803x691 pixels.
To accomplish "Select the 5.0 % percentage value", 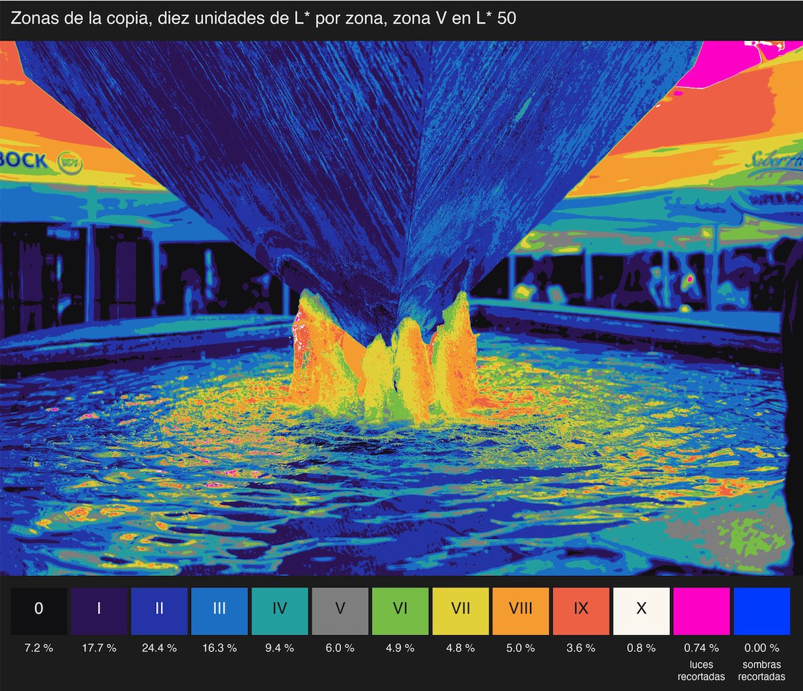I will click(x=521, y=648).
